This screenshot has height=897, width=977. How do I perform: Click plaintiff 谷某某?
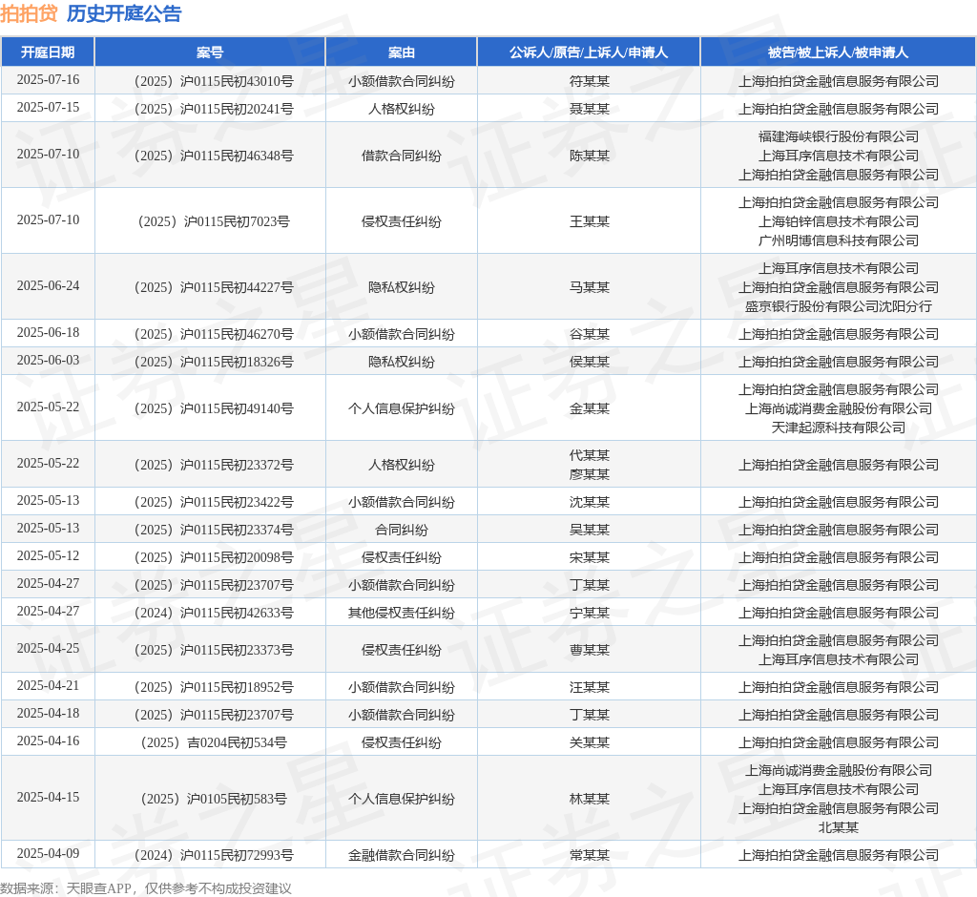[x=590, y=334]
